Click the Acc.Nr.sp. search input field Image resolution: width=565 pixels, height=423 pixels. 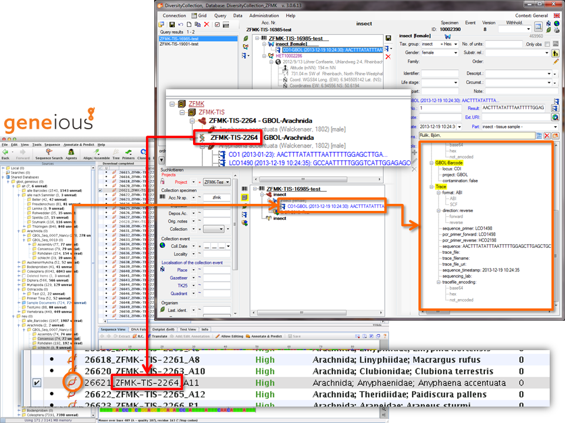tap(217, 197)
